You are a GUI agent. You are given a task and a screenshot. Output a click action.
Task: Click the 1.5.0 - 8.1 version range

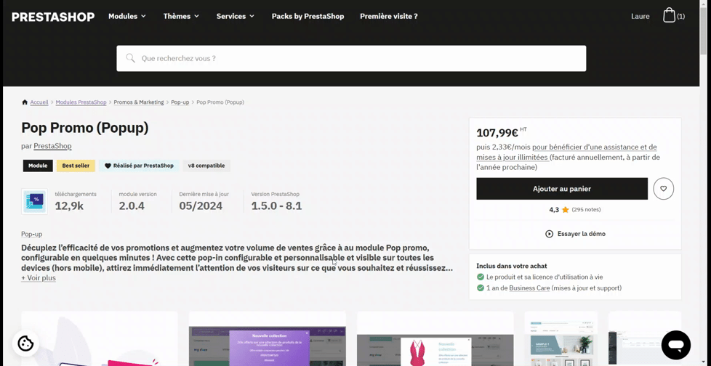coord(276,206)
